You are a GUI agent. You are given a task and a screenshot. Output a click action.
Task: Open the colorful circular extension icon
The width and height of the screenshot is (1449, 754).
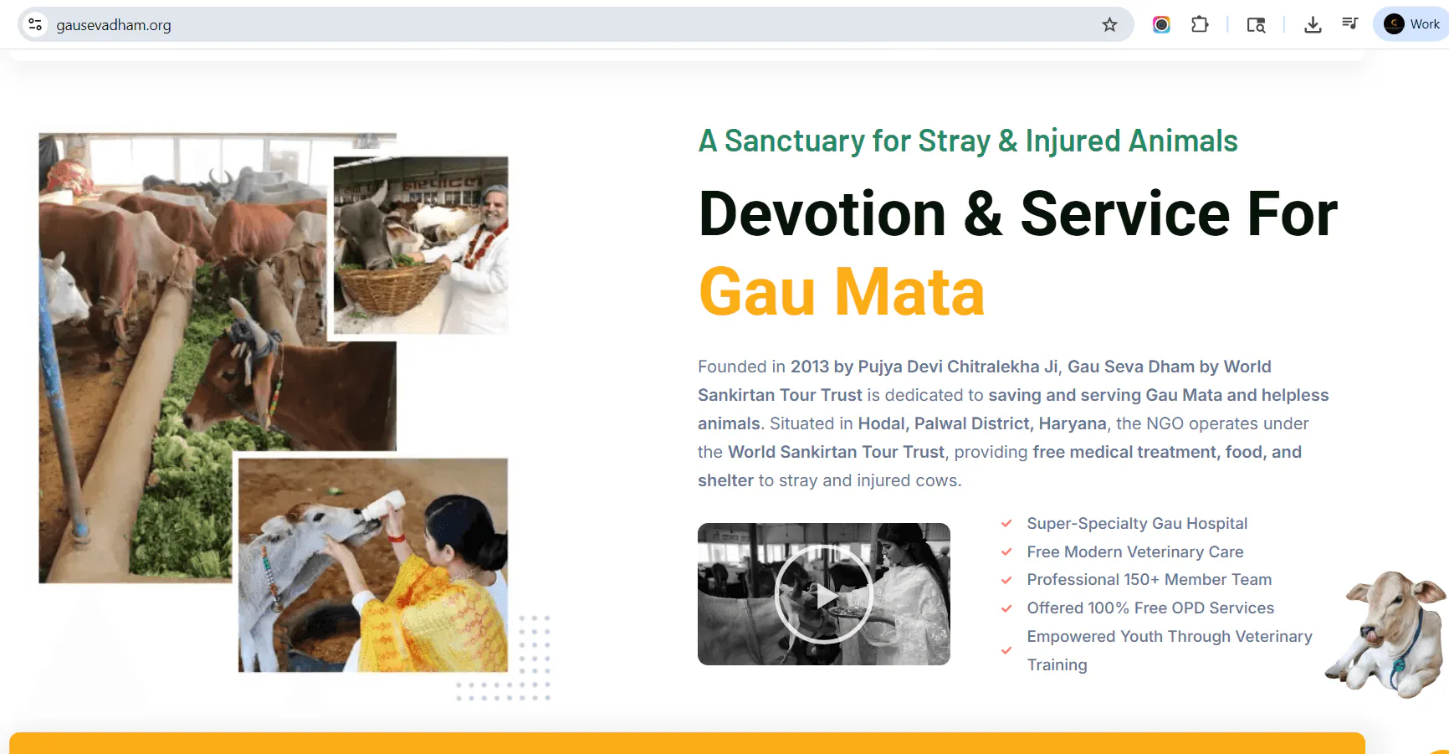click(x=1161, y=24)
